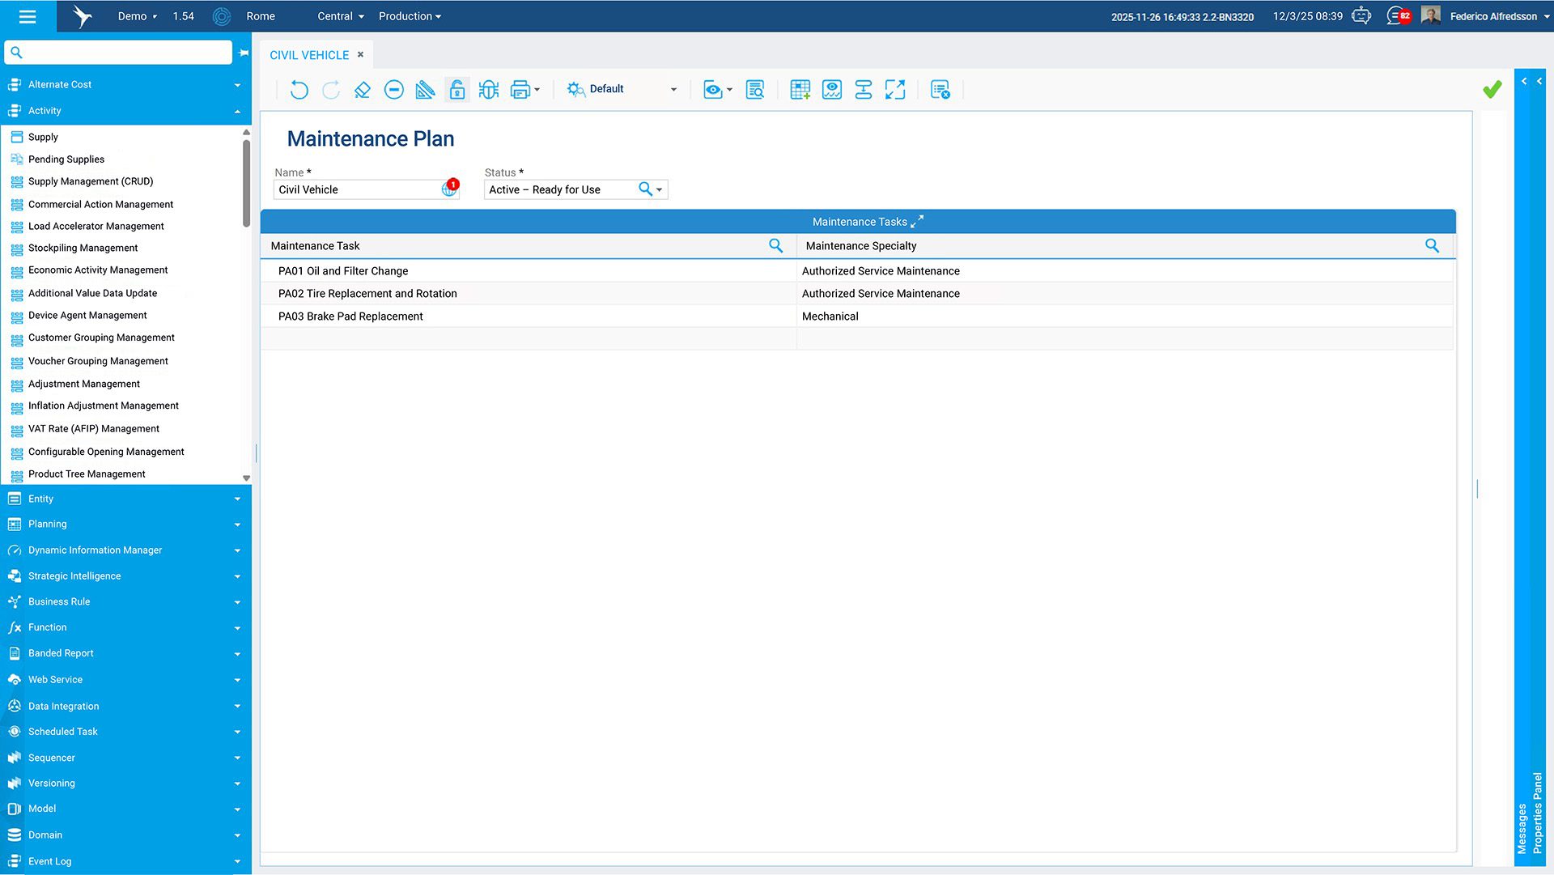Click the expand fullscreen arrows icon
Viewport: 1554px width, 875px height.
point(895,90)
